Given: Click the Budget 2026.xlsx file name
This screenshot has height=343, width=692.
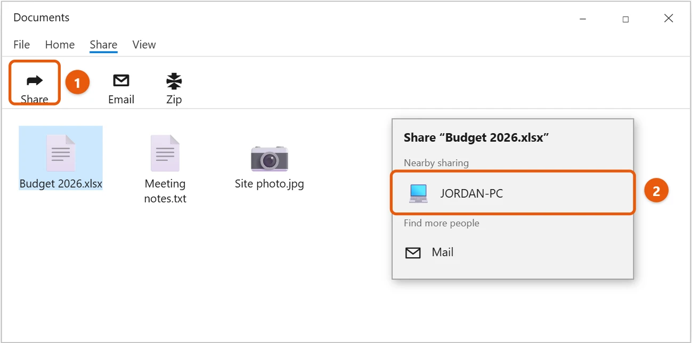Looking at the screenshot, I should [x=61, y=184].
